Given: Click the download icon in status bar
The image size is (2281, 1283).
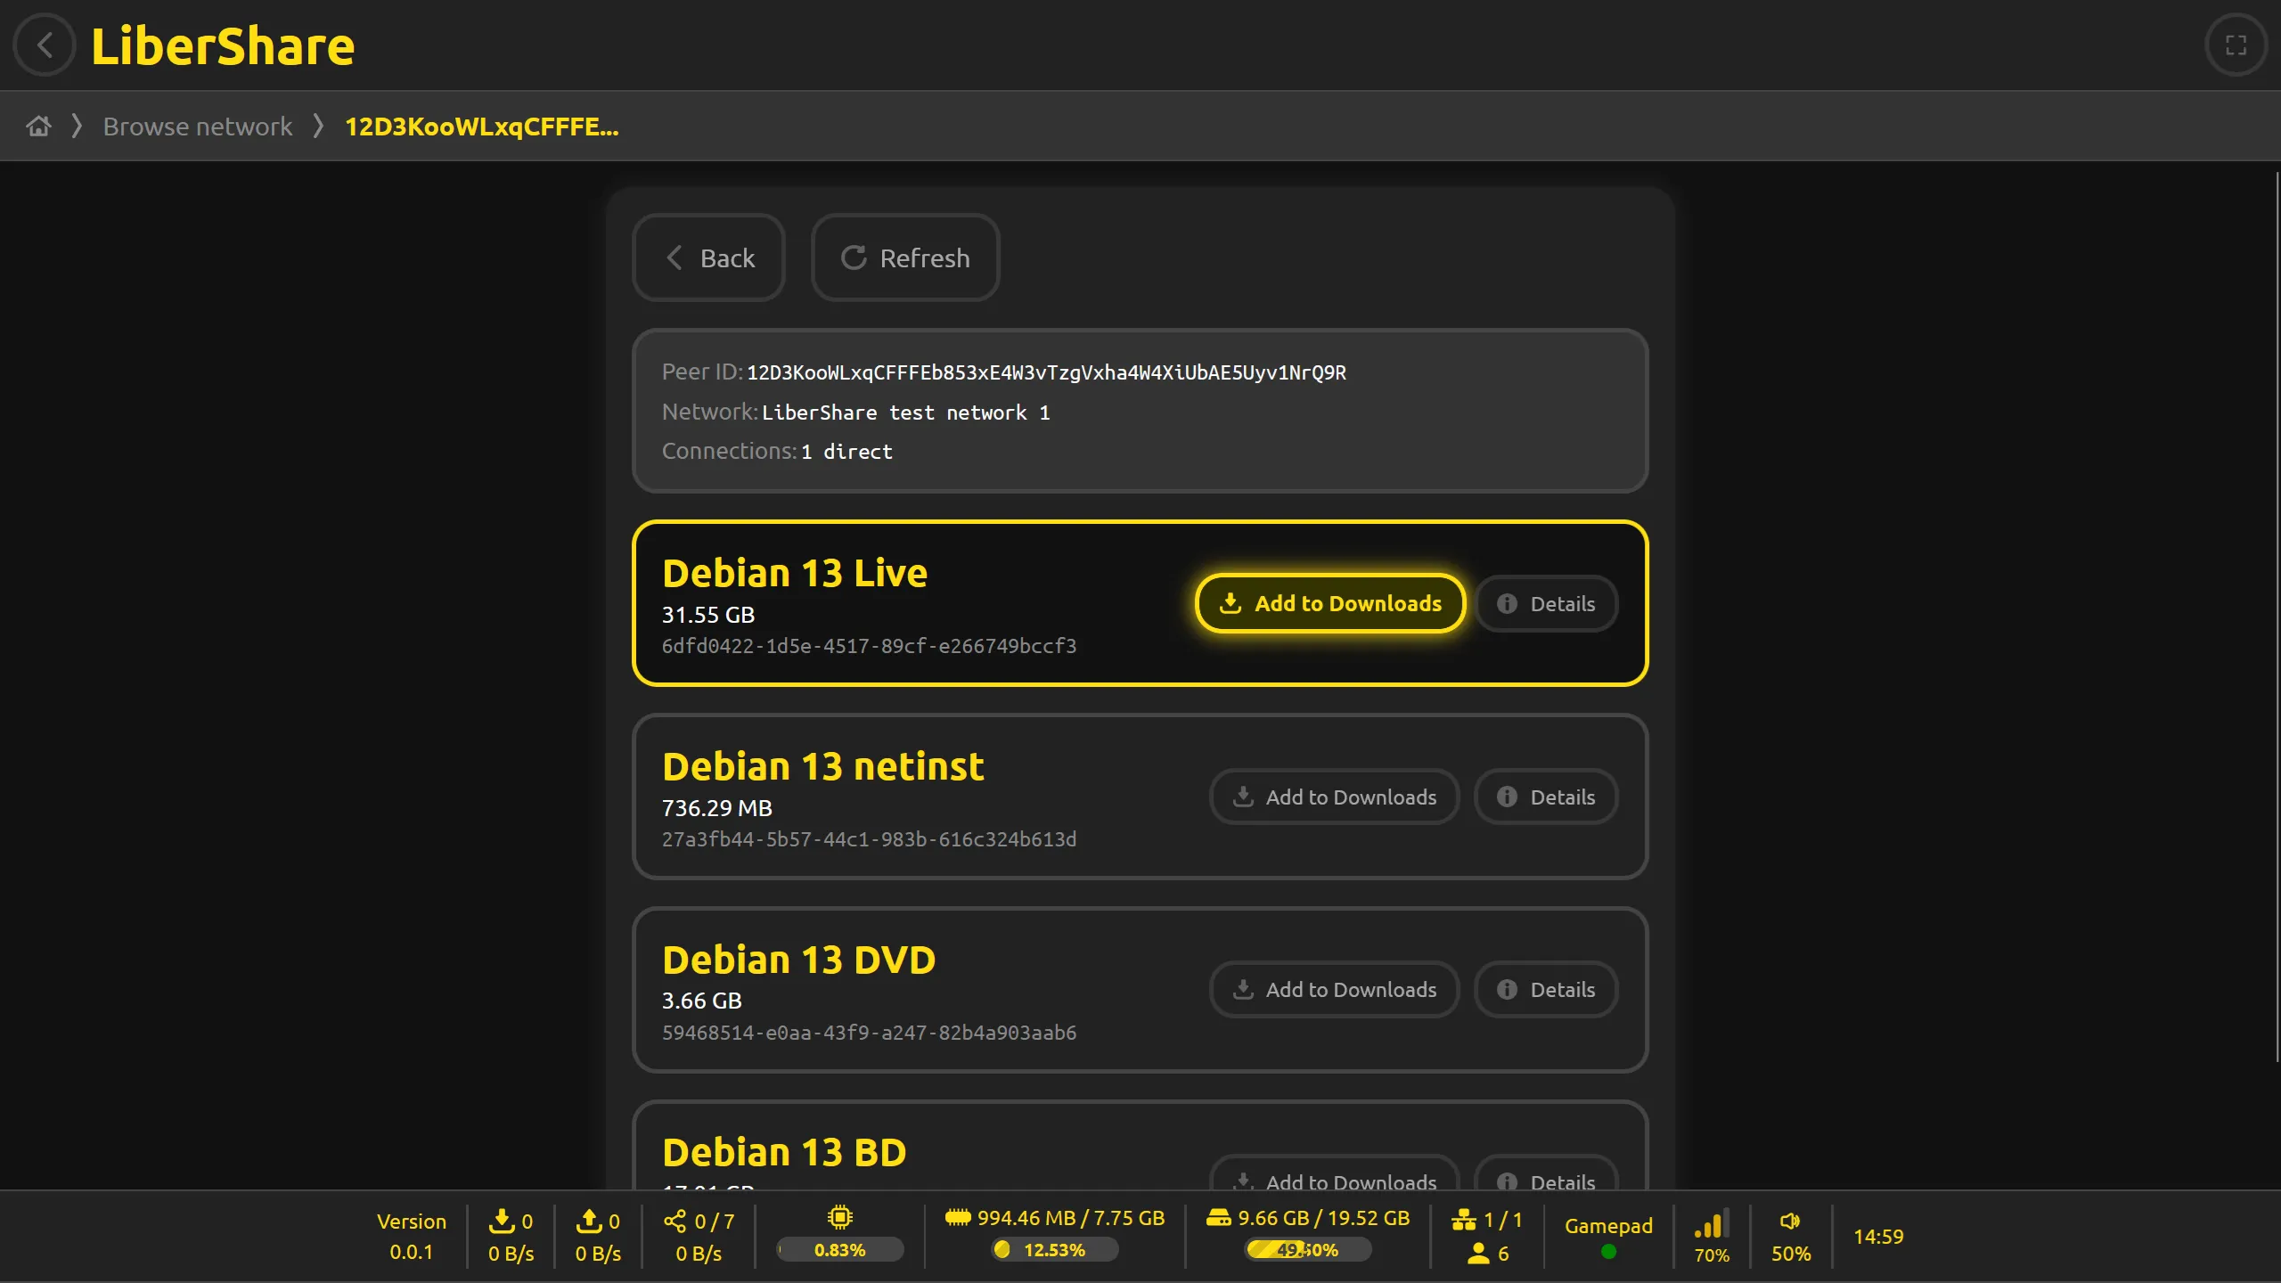Looking at the screenshot, I should [502, 1221].
